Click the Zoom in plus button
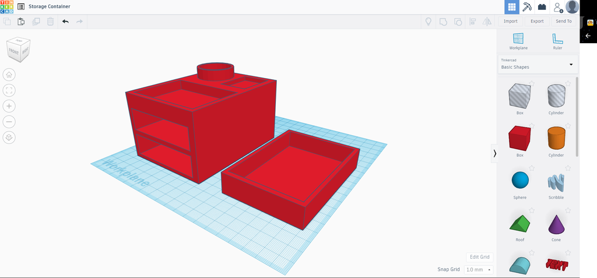Screen dimensions: 597x278 point(9,106)
